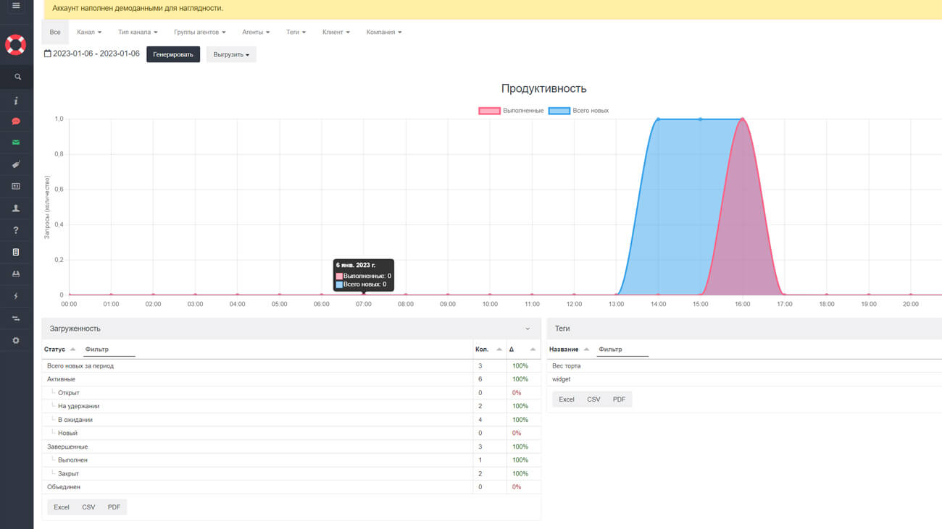Click the lifebuoy logo
The width and height of the screenshot is (942, 529).
tap(16, 45)
